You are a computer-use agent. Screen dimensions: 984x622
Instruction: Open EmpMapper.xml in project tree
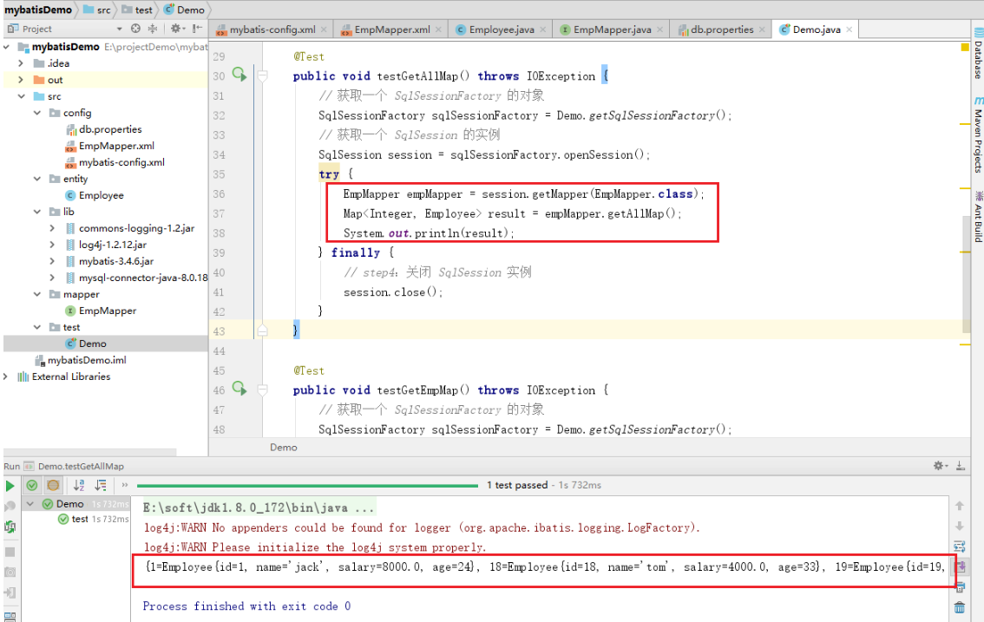click(110, 146)
